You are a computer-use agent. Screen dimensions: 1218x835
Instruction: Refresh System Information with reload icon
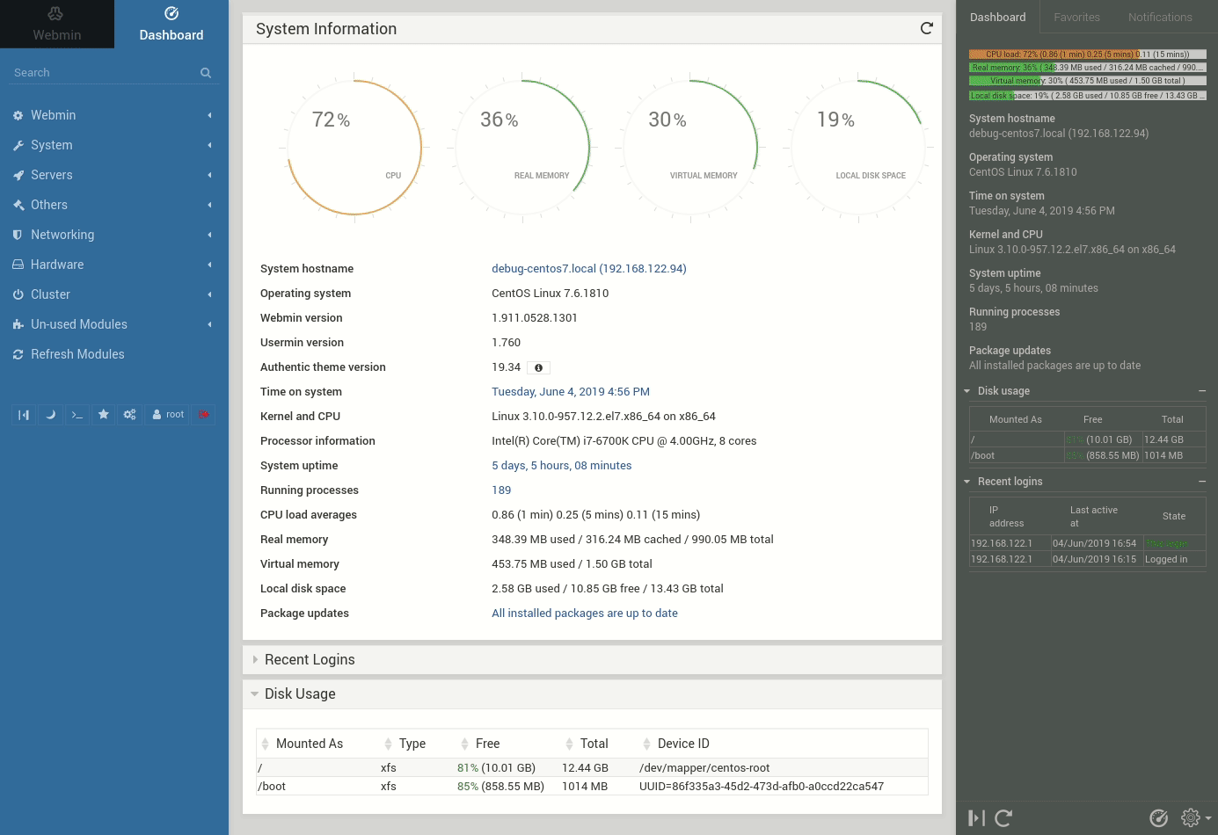click(926, 28)
